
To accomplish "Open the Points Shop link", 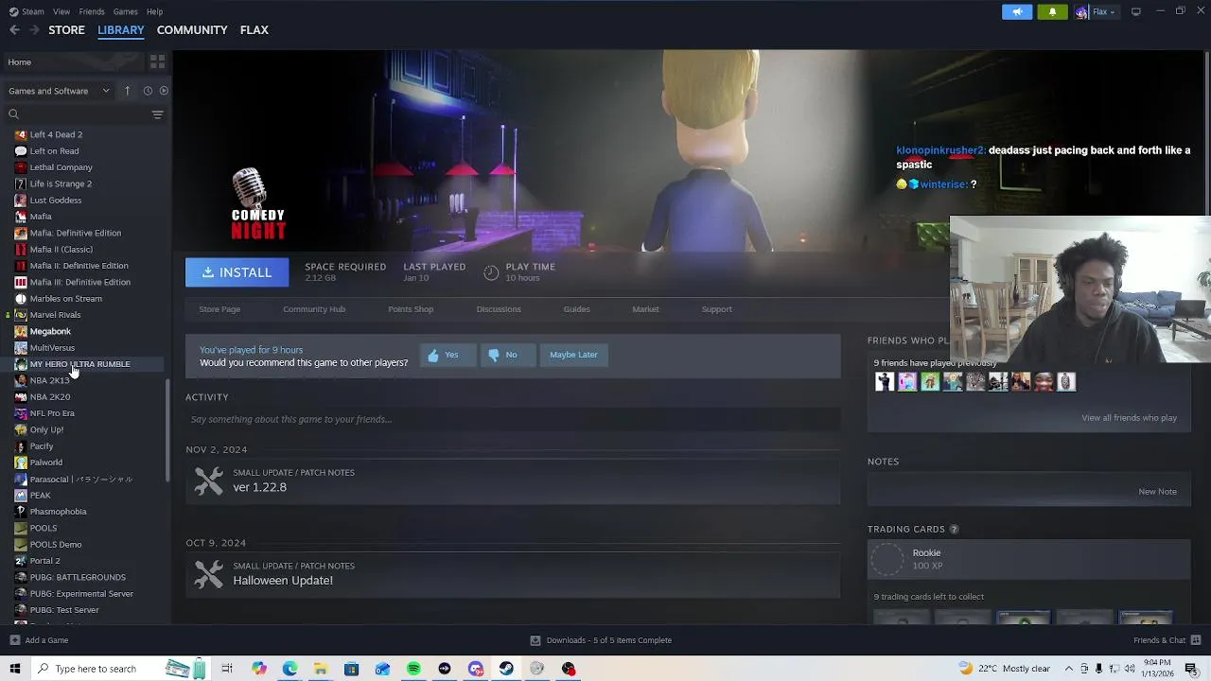I will pyautogui.click(x=411, y=309).
